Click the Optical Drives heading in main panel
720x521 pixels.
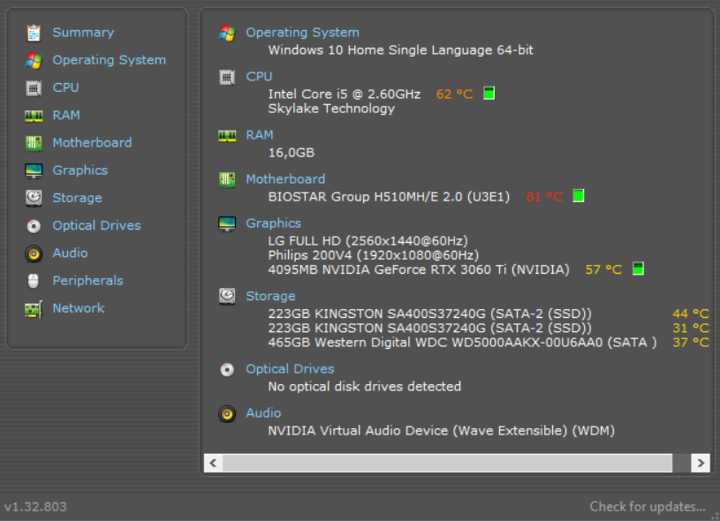pos(290,369)
